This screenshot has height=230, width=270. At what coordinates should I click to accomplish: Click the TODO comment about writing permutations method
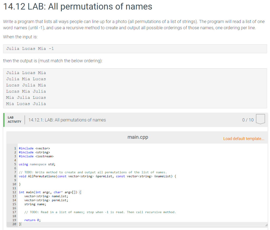[x=93, y=172]
